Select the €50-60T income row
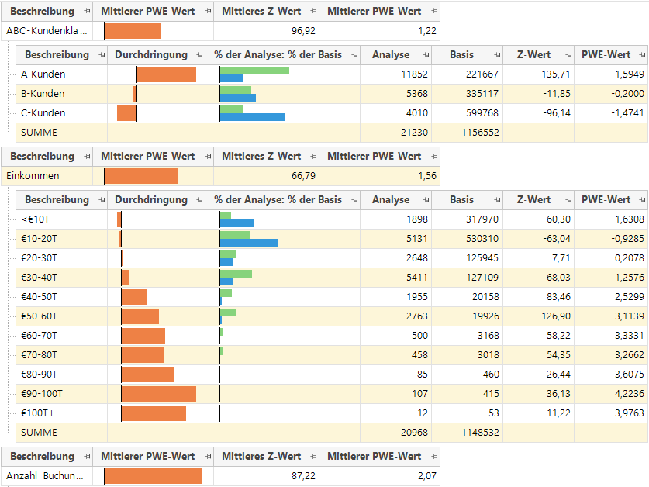 tap(332, 316)
